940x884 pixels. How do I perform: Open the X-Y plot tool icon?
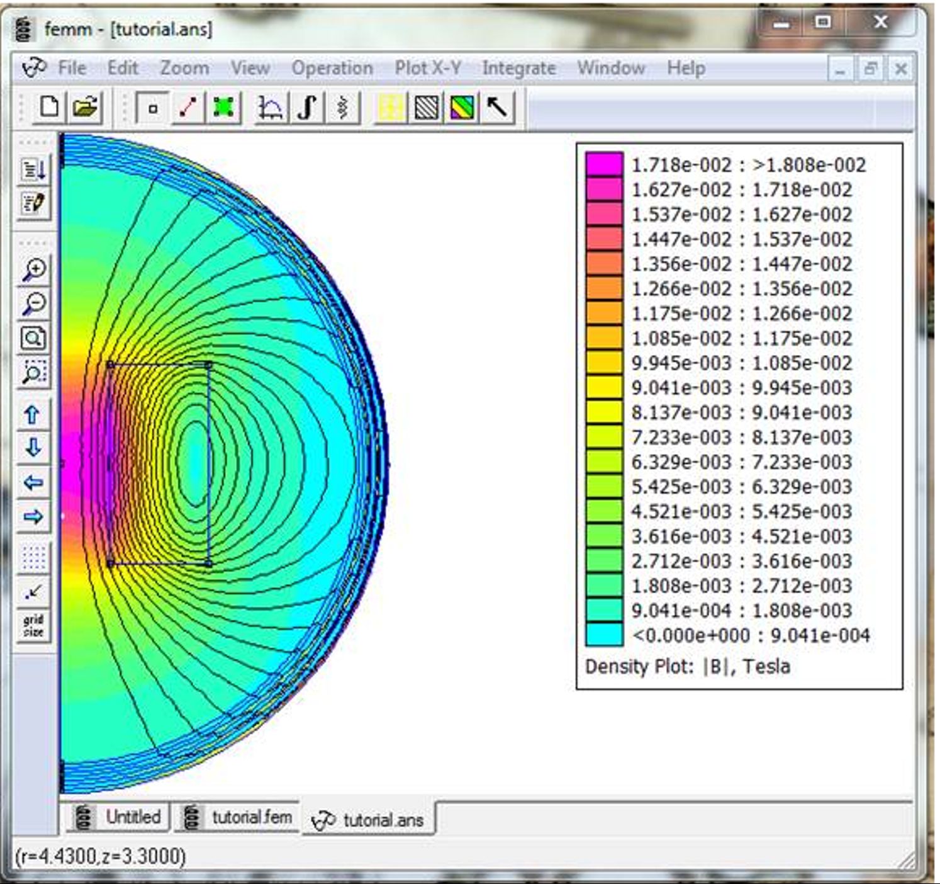pyautogui.click(x=269, y=107)
